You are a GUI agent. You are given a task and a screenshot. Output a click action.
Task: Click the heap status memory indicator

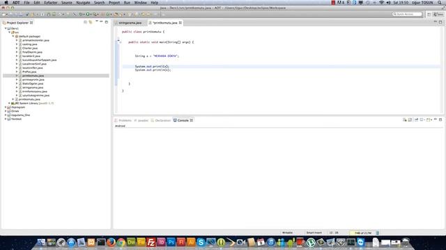362,233
